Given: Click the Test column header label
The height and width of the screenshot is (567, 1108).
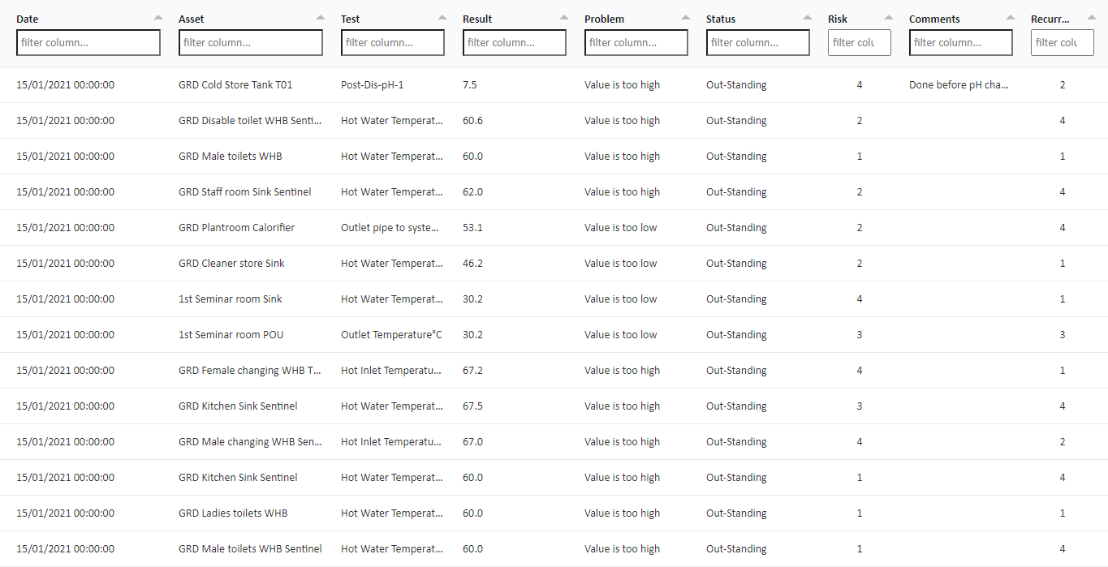Looking at the screenshot, I should 350,19.
